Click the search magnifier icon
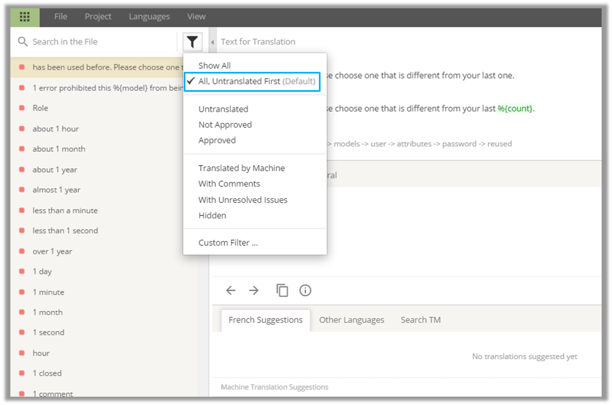 pyautogui.click(x=23, y=41)
